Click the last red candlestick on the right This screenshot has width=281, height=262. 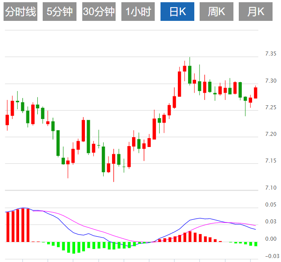pos(256,93)
